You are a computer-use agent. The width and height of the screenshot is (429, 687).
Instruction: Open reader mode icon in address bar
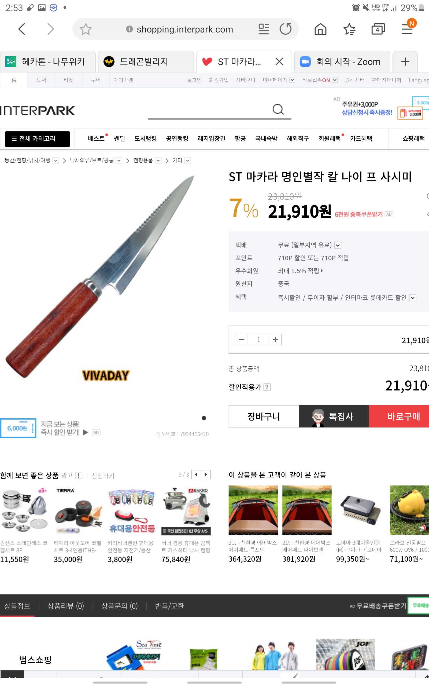[x=264, y=29]
